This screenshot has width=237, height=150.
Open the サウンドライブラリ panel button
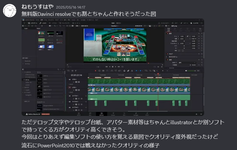click(x=64, y=23)
